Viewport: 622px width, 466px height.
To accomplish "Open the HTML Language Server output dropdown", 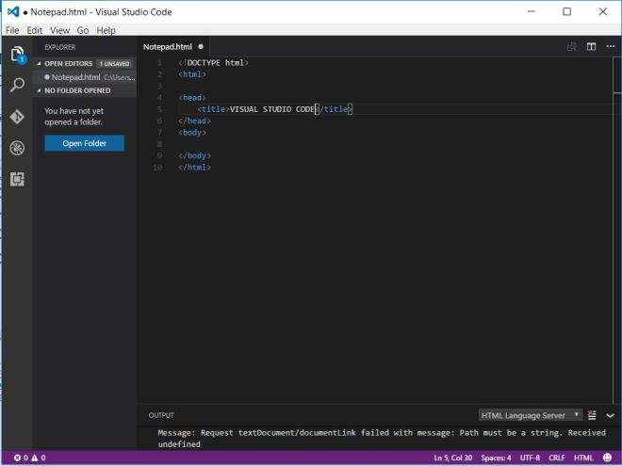I will [530, 415].
